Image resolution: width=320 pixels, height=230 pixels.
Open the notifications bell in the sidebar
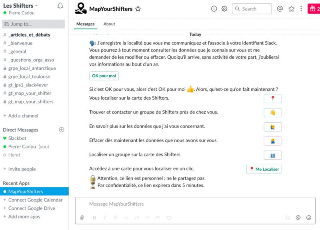coord(60,6)
